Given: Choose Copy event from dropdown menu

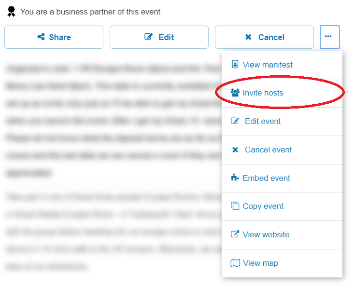Looking at the screenshot, I should click(x=263, y=206).
